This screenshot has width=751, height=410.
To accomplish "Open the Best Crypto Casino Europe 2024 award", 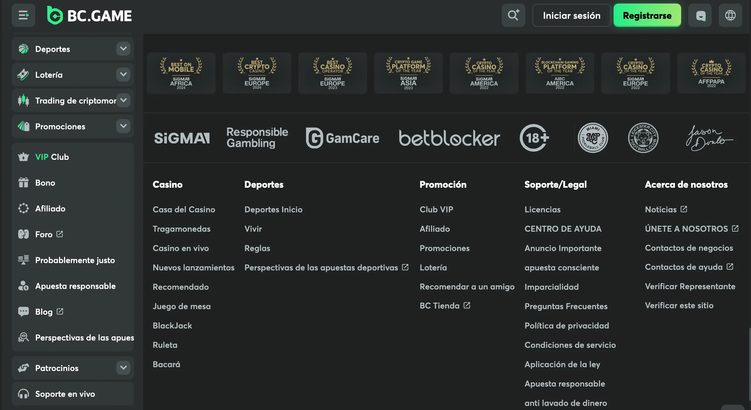I will pos(257,73).
